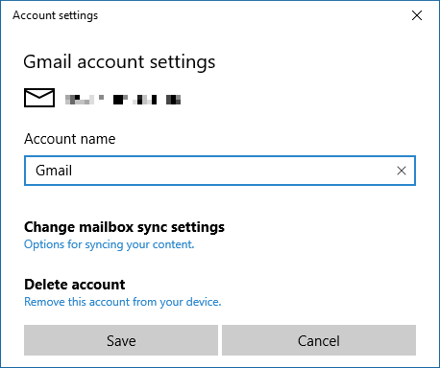
Task: Focus the Account name input containing Gmail
Action: pos(220,171)
